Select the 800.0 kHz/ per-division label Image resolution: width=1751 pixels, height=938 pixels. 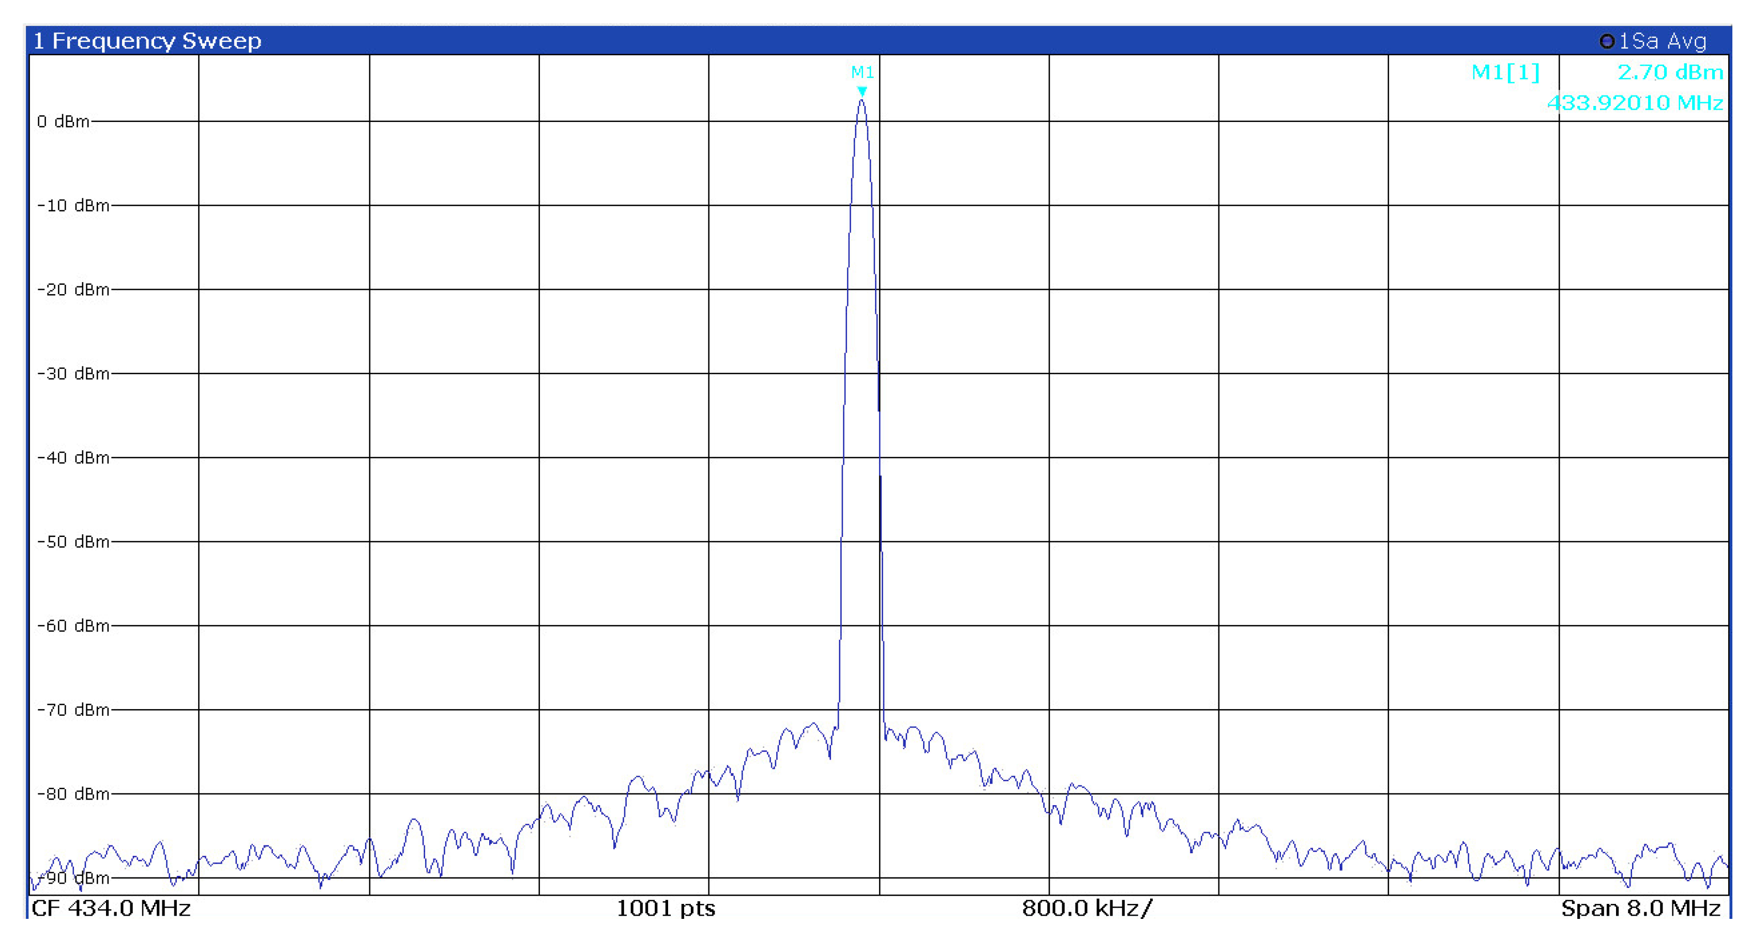(x=1087, y=908)
